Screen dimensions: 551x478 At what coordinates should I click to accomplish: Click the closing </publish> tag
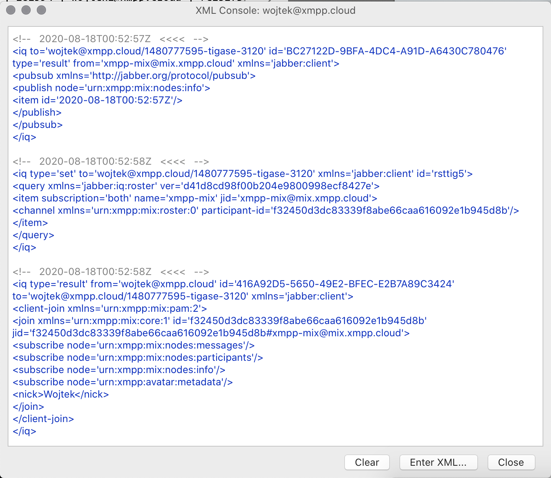coord(37,113)
